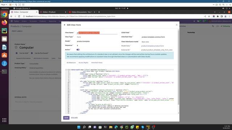Image resolution: width=232 pixels, height=130 pixels.
Task: Open Google Chrome from Ubuntu dock
Action: [x=4, y=14]
